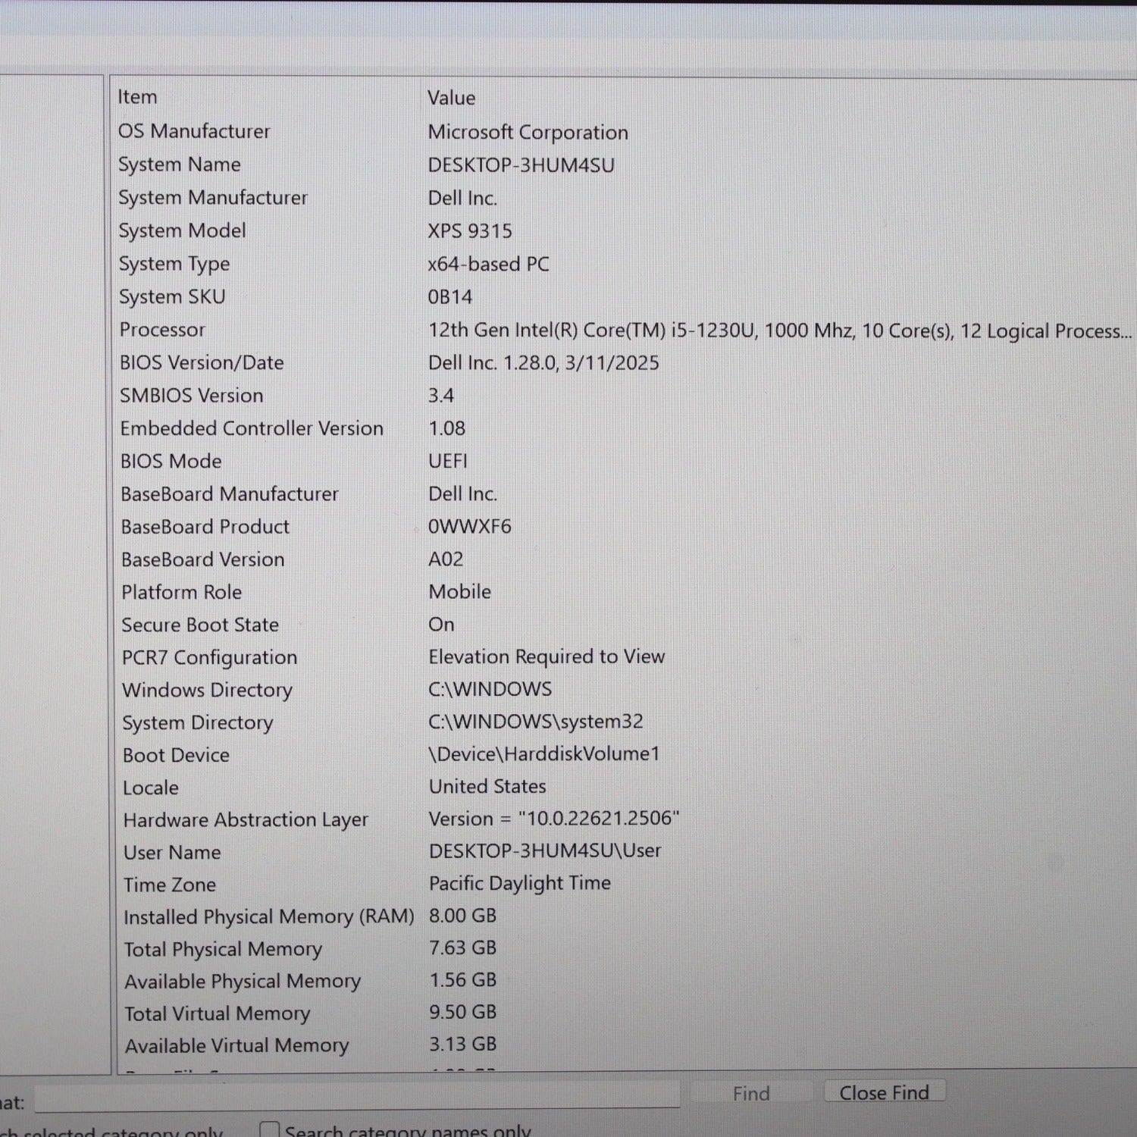1137x1137 pixels.
Task: Select the PCR7 Configuration row
Action: tap(625, 657)
